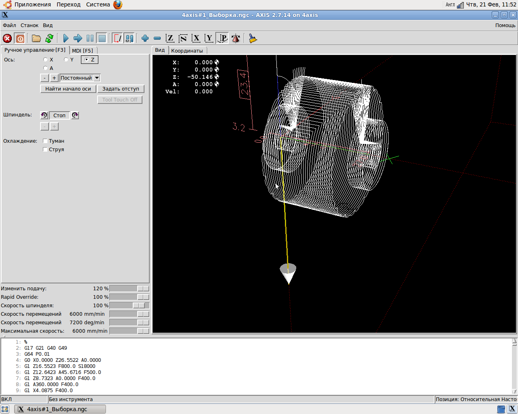This screenshot has width=518, height=414.
Task: Start spindle counterclockwise
Action: (x=44, y=115)
